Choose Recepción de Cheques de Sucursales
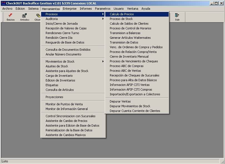The image size is (225, 164). (137, 76)
